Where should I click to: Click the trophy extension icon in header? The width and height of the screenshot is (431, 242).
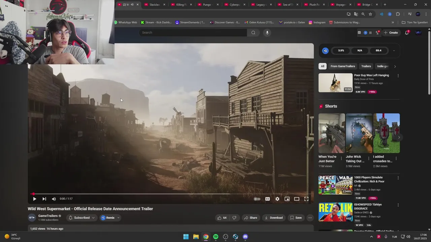pos(377,33)
